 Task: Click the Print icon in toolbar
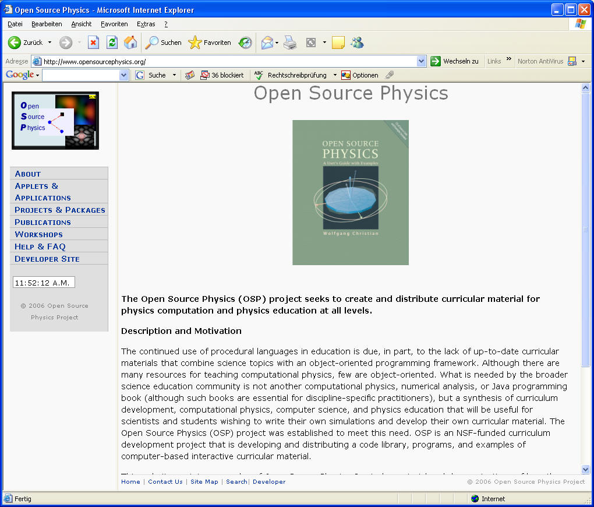[x=290, y=43]
